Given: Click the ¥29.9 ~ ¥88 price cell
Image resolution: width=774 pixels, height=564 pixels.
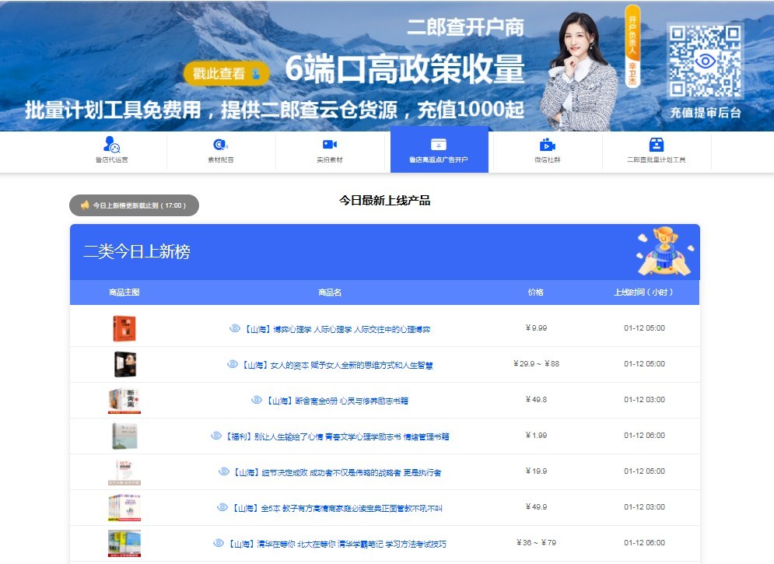Looking at the screenshot, I should (536, 363).
